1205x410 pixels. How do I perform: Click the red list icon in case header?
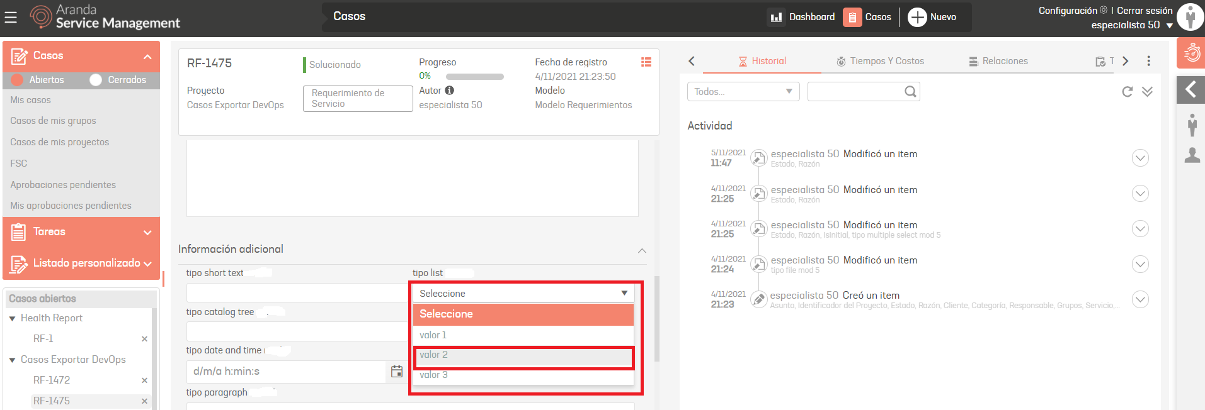(x=646, y=62)
